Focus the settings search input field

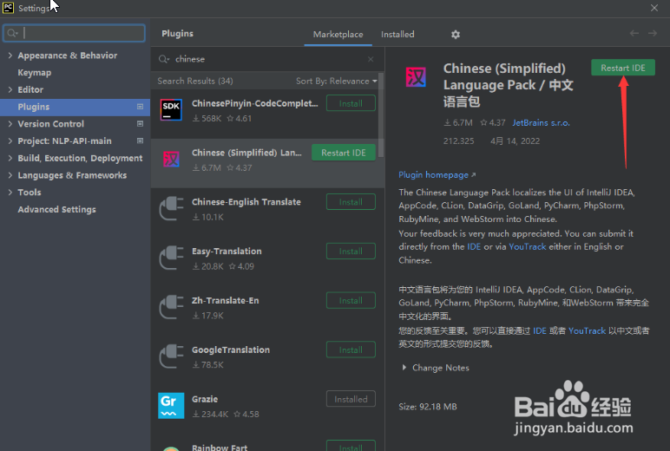coord(75,33)
